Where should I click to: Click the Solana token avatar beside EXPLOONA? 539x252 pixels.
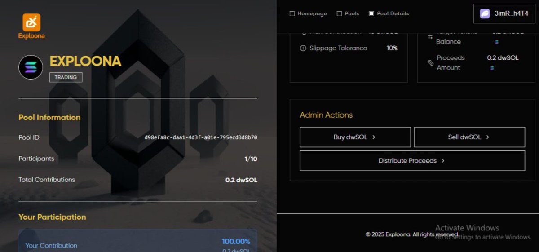pyautogui.click(x=31, y=67)
